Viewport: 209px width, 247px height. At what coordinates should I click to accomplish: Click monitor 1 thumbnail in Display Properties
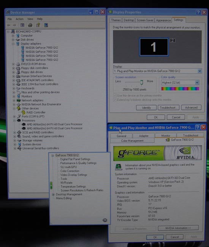coord(154,47)
